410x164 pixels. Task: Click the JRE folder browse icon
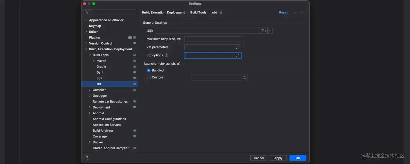264,31
